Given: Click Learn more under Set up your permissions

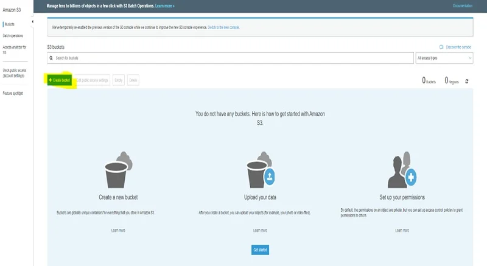Looking at the screenshot, I should tap(402, 230).
